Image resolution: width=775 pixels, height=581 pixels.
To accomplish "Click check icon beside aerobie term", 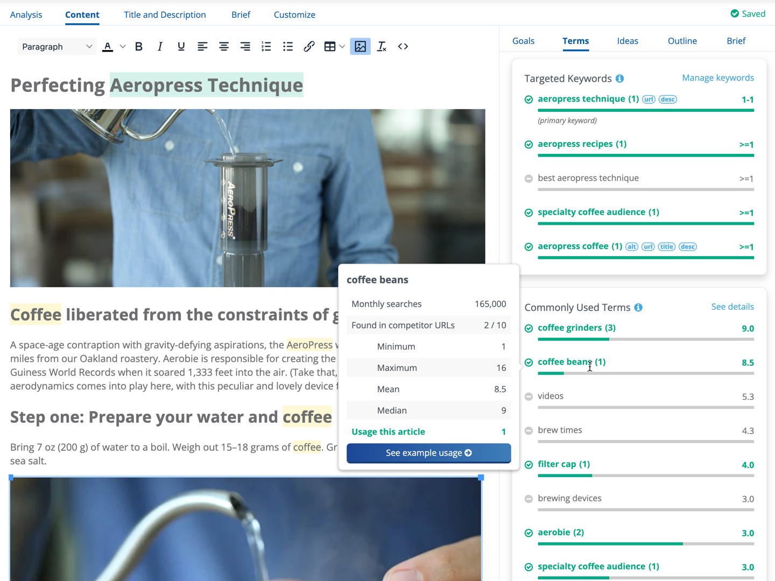I will click(x=529, y=533).
